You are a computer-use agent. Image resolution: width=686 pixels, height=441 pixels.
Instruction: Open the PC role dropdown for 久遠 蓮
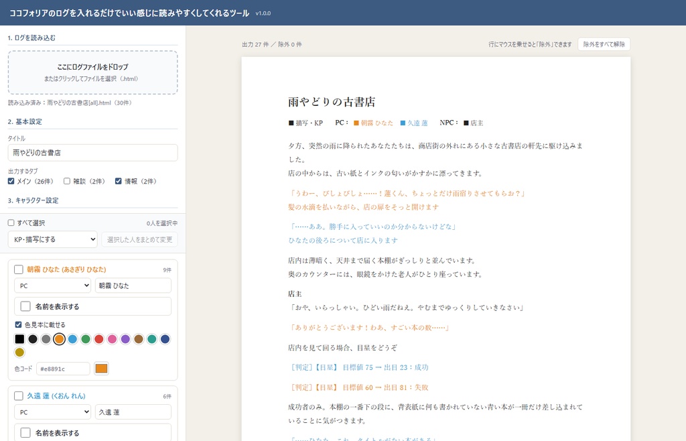52,412
